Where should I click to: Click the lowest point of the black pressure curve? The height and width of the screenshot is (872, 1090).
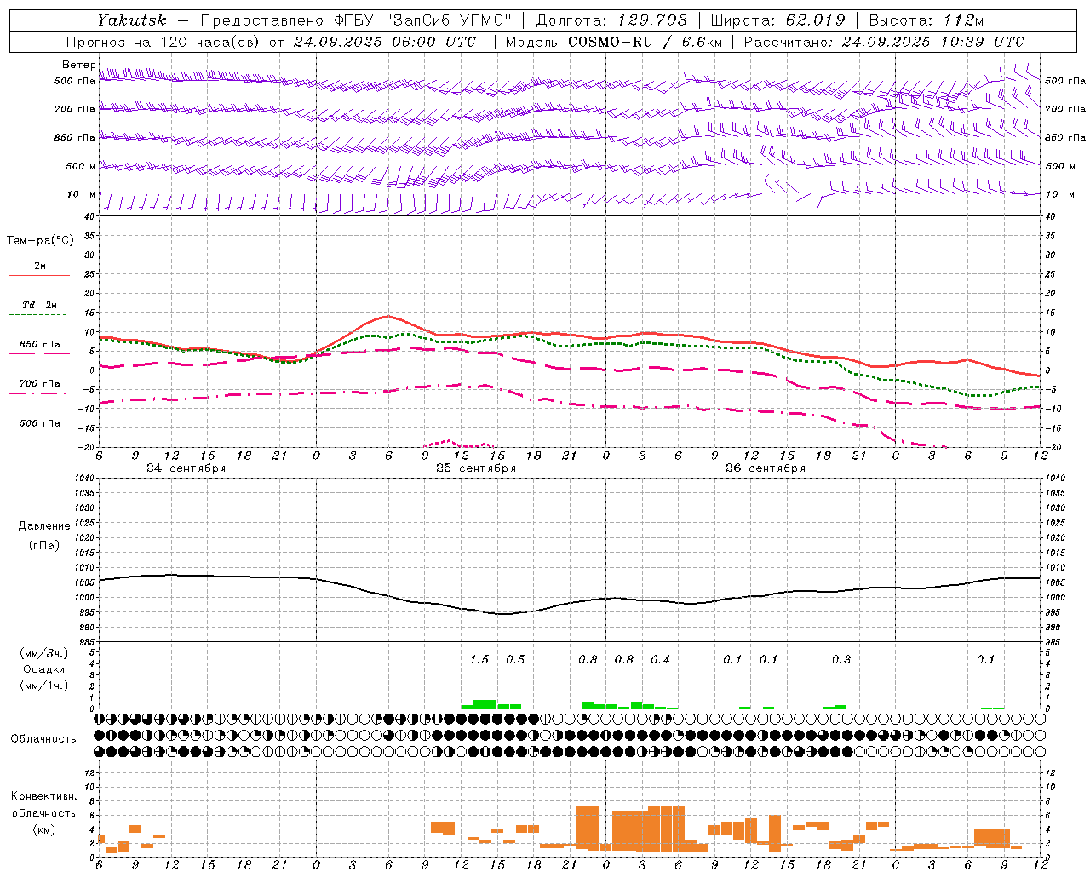502,613
